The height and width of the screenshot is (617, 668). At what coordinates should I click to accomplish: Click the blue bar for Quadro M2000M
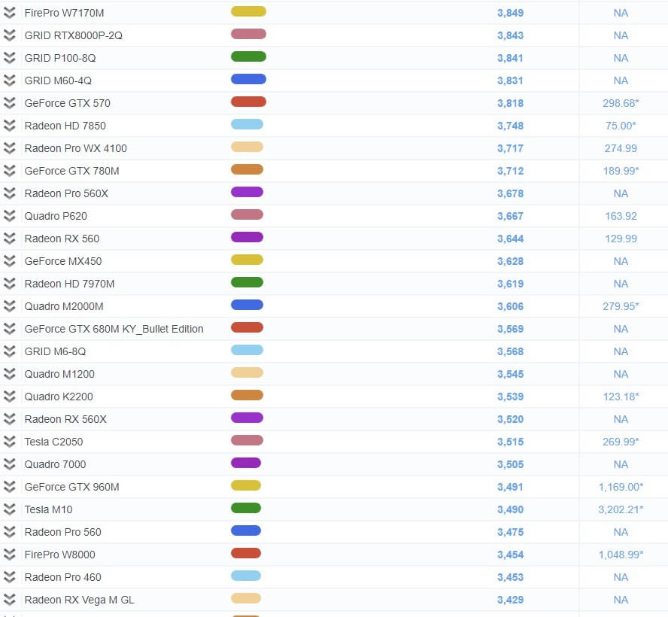[x=247, y=305]
